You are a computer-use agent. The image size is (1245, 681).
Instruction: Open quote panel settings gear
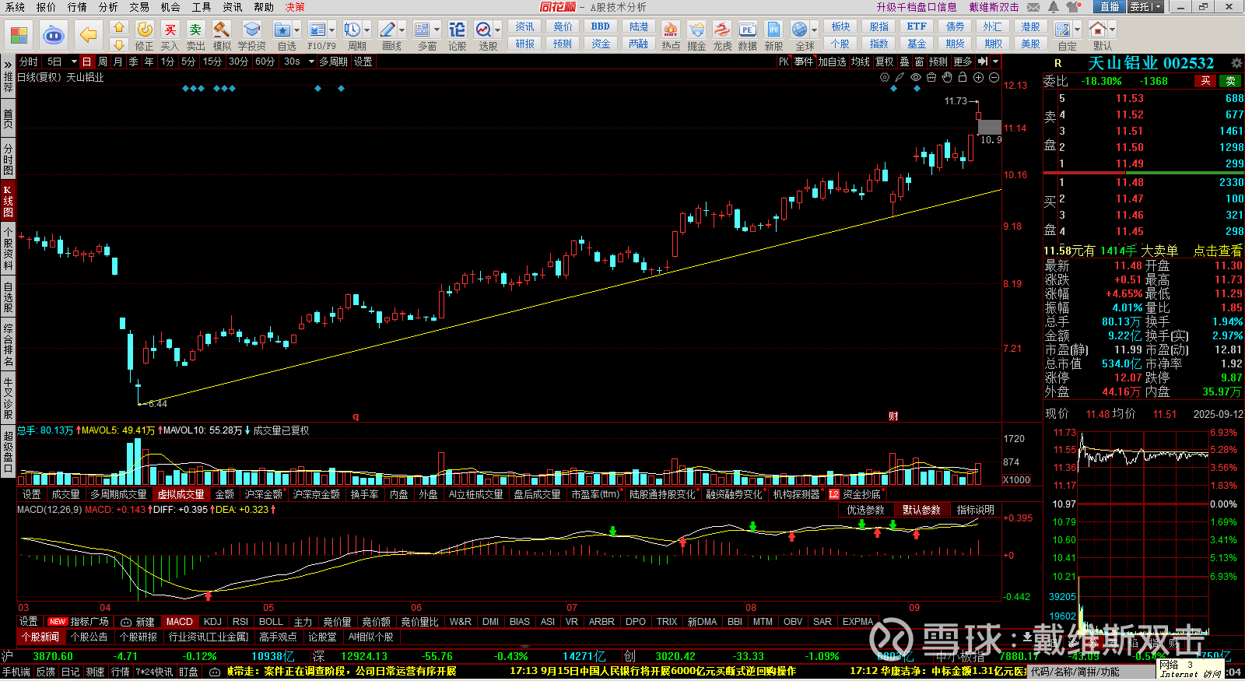1236,63
